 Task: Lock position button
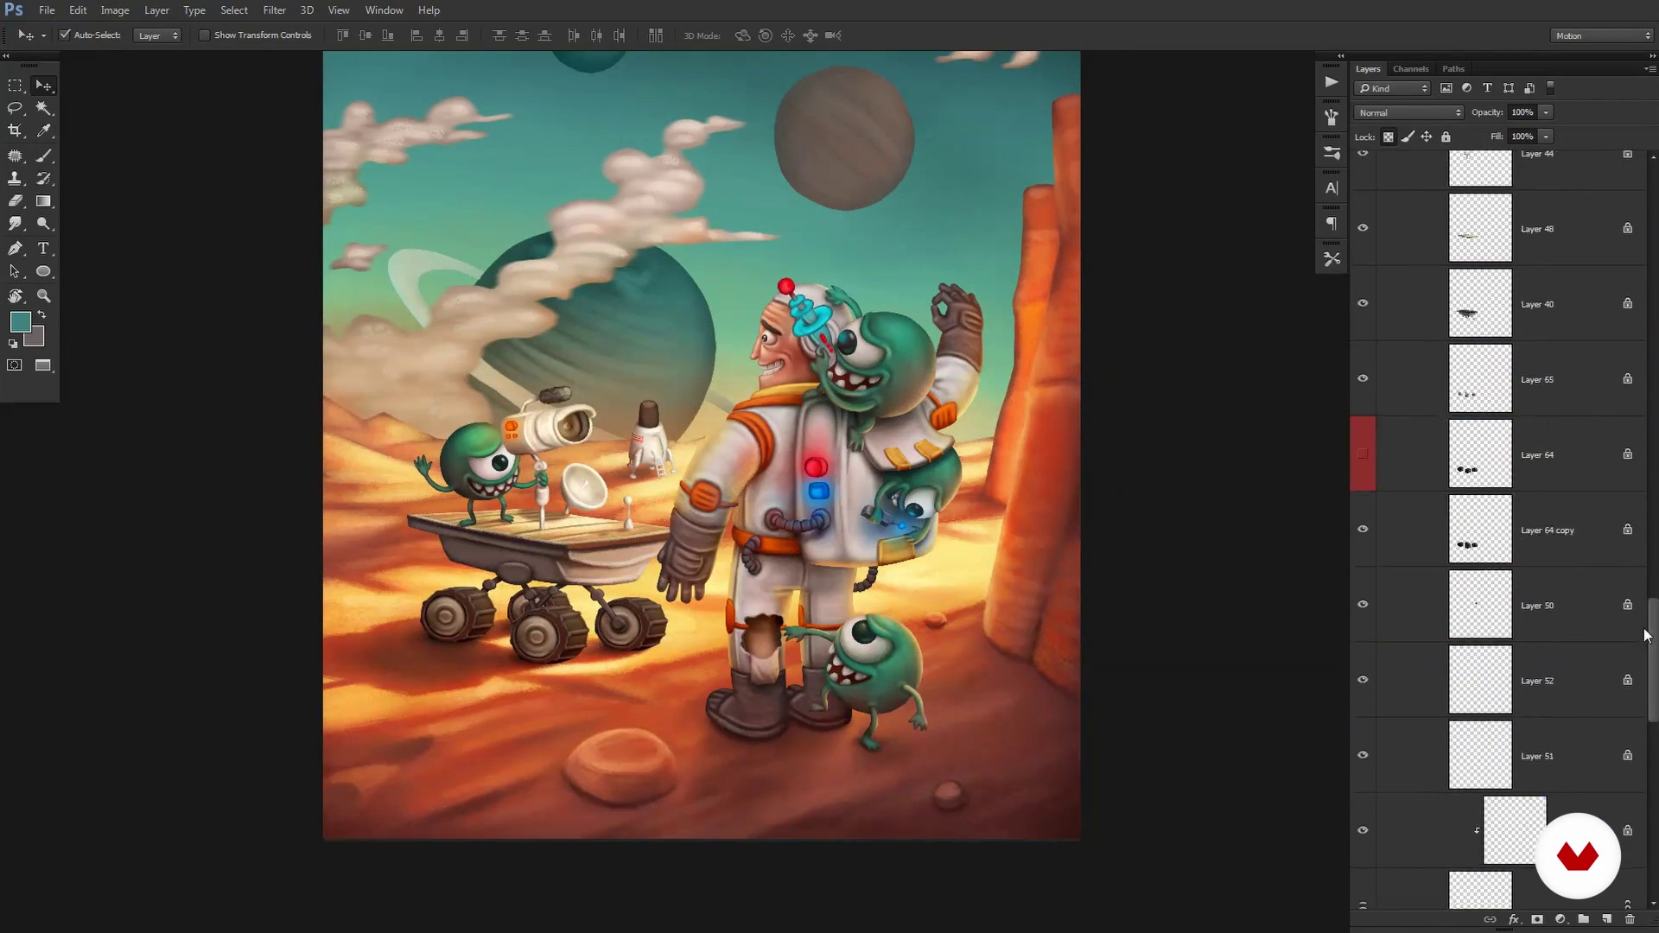click(1427, 136)
